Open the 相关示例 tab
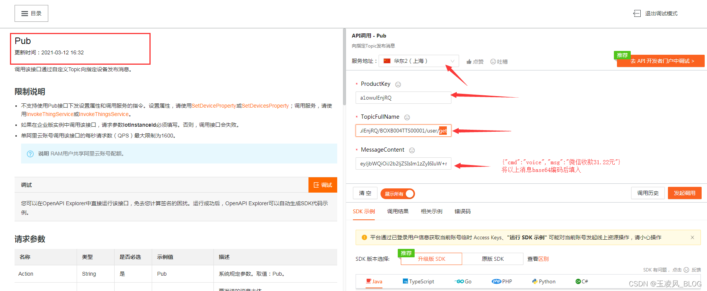707x291 pixels. click(431, 211)
